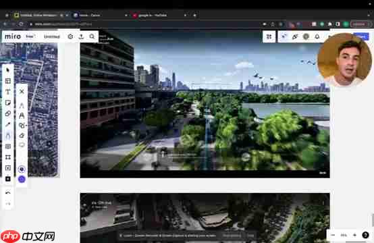Choose the first pen in pen sub-toolbar
This screenshot has width=374, height=243.
tap(22, 105)
